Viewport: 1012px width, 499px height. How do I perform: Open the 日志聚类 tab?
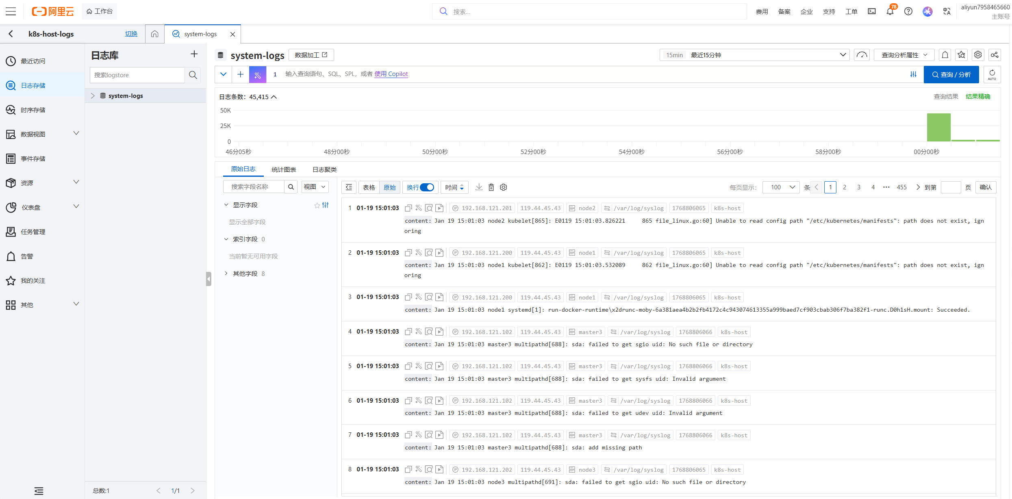click(324, 169)
